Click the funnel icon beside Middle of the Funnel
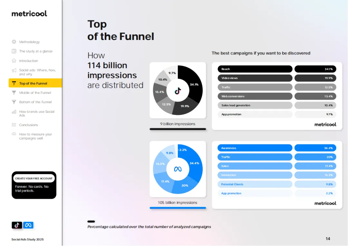The width and height of the screenshot is (348, 246). click(14, 92)
